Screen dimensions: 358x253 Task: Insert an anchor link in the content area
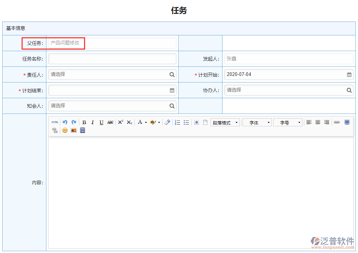196,122
